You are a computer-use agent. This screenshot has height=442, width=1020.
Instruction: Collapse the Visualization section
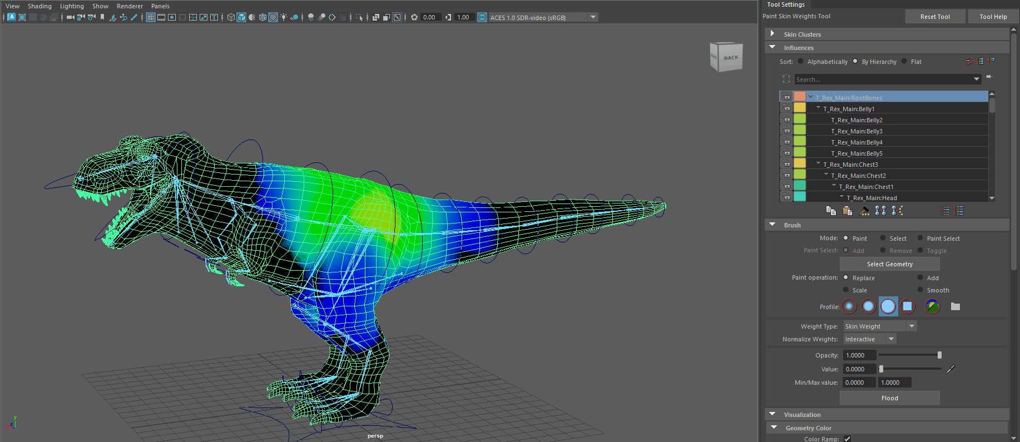pos(772,414)
